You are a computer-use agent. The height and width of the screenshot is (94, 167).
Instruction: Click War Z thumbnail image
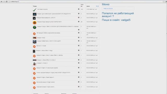[34, 38]
